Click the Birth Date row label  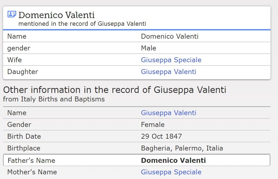(24, 137)
